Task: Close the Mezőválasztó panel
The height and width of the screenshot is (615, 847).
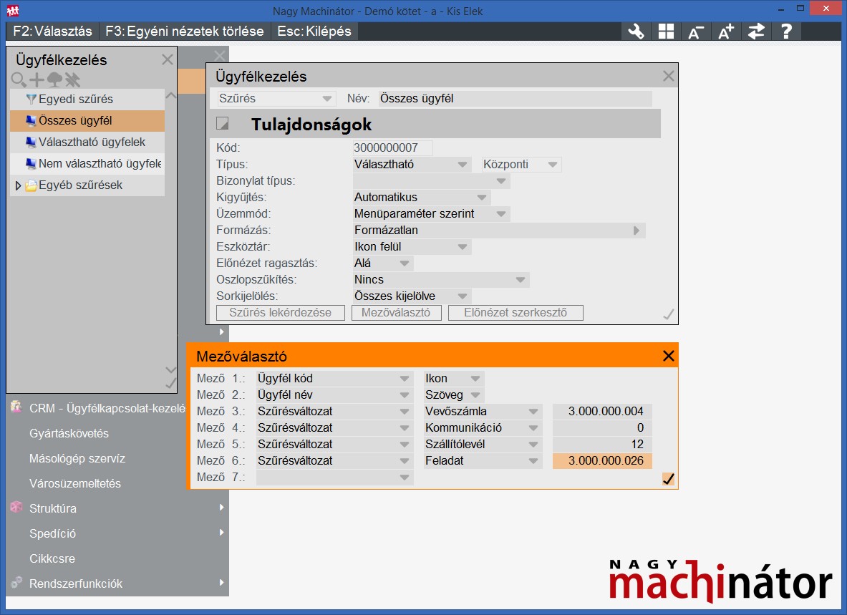Action: tap(668, 356)
